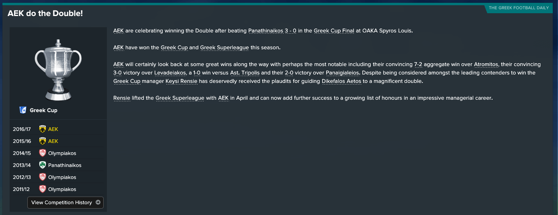Screen dimensions: 558x215
Task: Click the Panathinaikos badge in 2013/14 row
Action: (43, 165)
